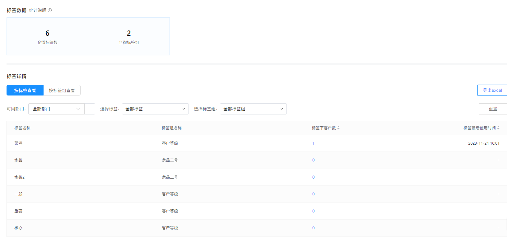The width and height of the screenshot is (507, 242).
Task: Click the arrow icon of 全部标签 selector
Action: tap(184, 109)
